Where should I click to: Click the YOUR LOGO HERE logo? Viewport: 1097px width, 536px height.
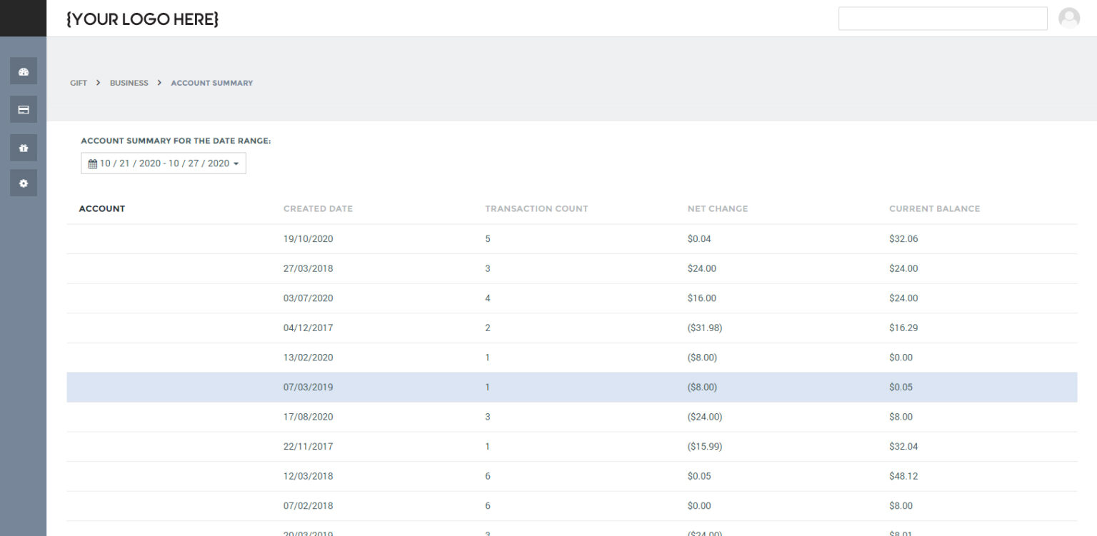[142, 19]
